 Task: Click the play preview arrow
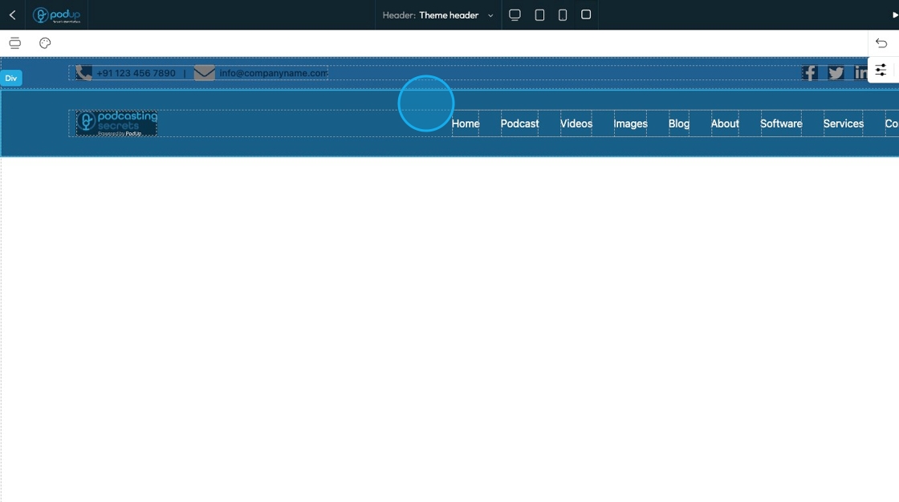pos(895,15)
